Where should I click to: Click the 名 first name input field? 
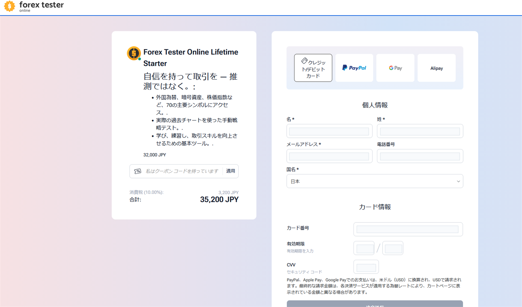[329, 131]
